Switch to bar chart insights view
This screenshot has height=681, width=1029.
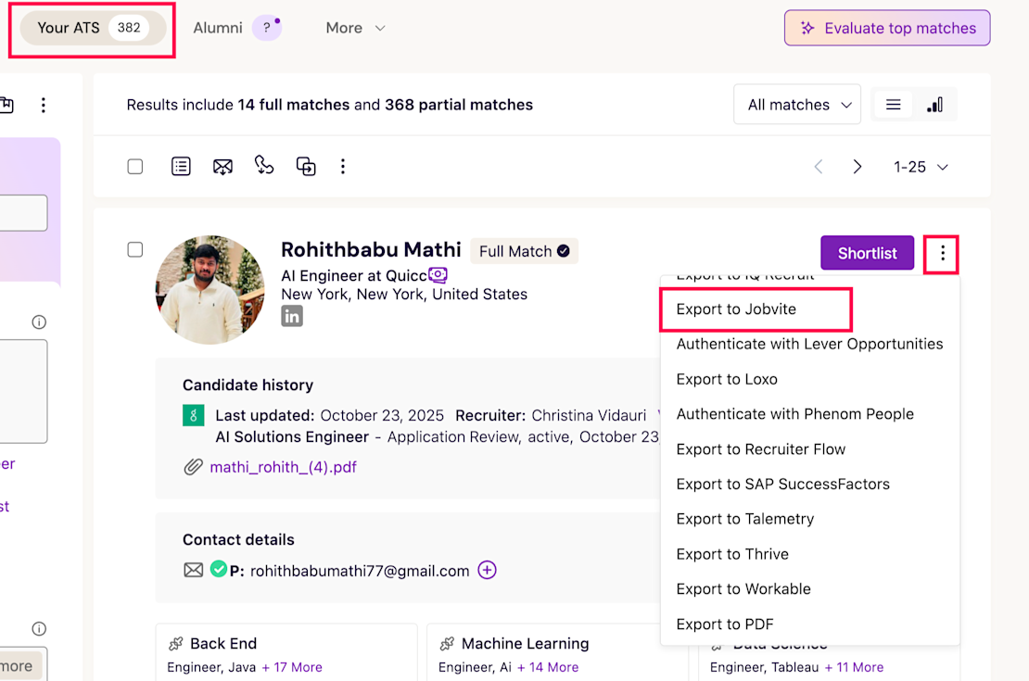[934, 105]
